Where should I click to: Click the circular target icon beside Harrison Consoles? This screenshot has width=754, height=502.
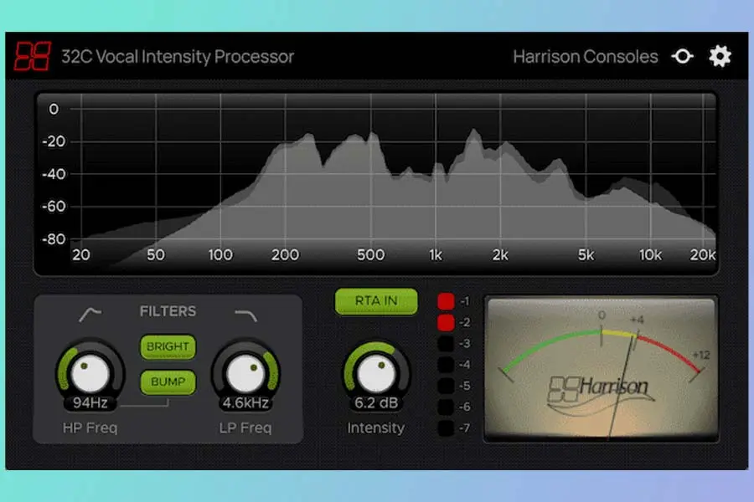click(x=682, y=56)
